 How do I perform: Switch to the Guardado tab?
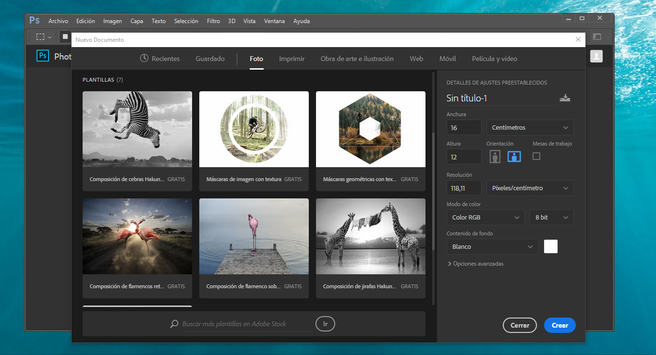coord(210,59)
